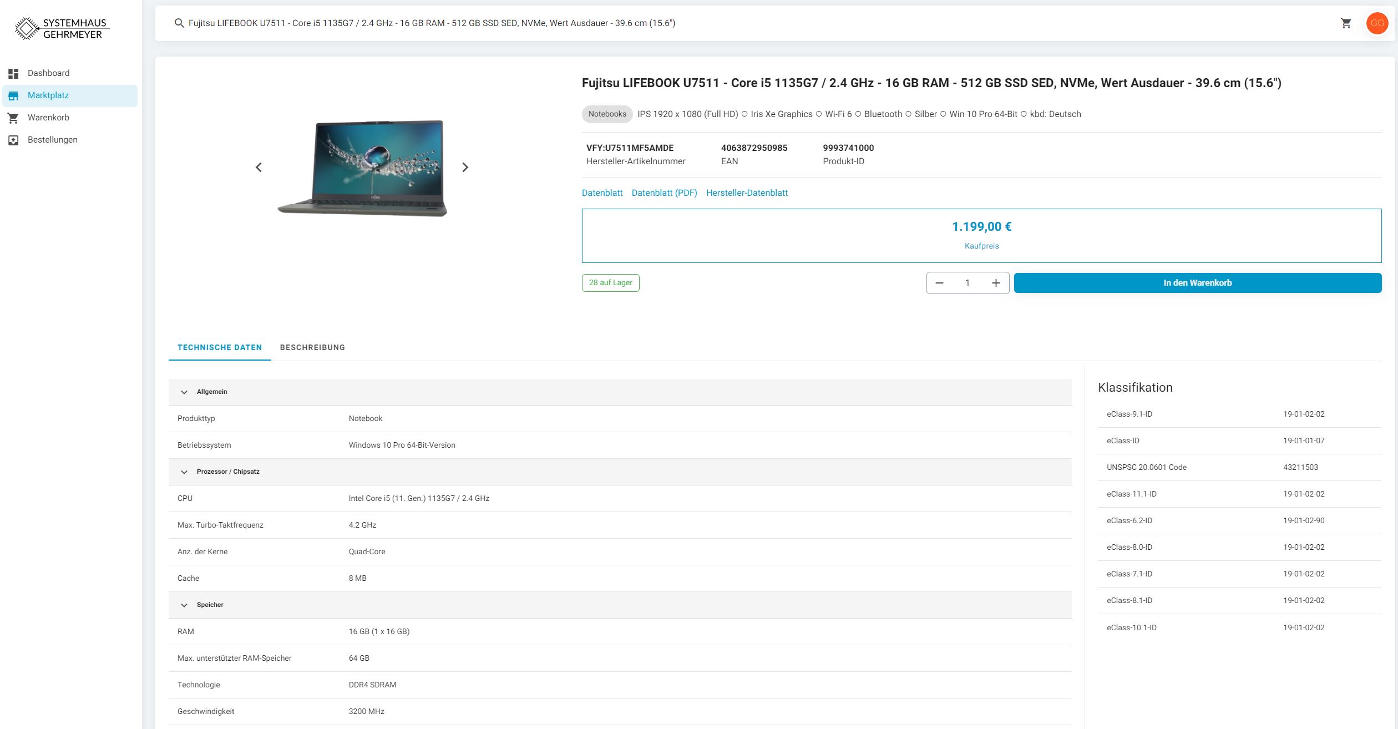This screenshot has height=729, width=1398.
Task: Click the eClass-8.0-ID row
Action: (x=1239, y=548)
